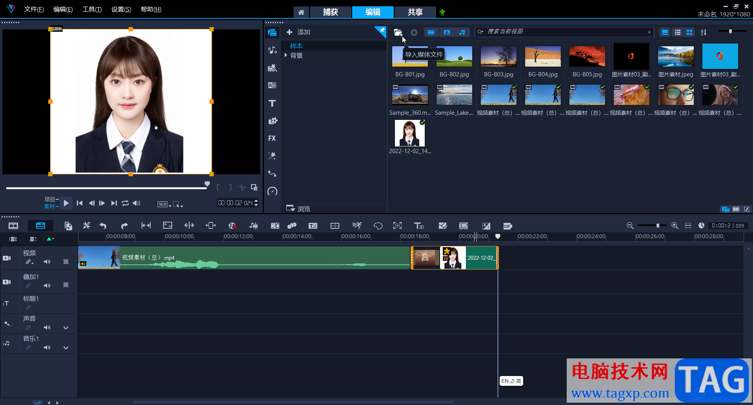Go to the home tab icon
The image size is (753, 405).
pyautogui.click(x=301, y=12)
